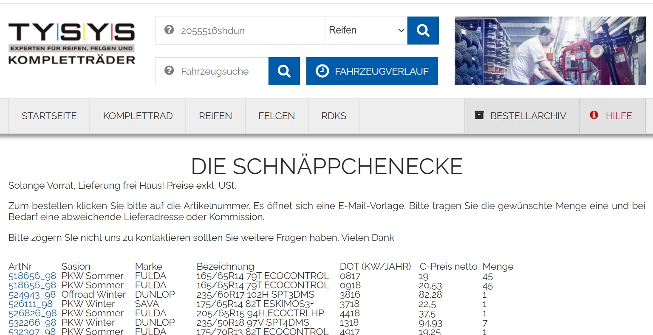Click the archive box icon beside Bestellarchiv
Screen dimensions: 653x335
(x=479, y=115)
